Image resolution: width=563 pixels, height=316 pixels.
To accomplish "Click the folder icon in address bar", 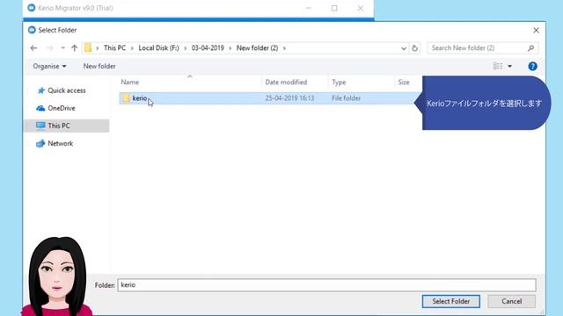I will coord(88,47).
